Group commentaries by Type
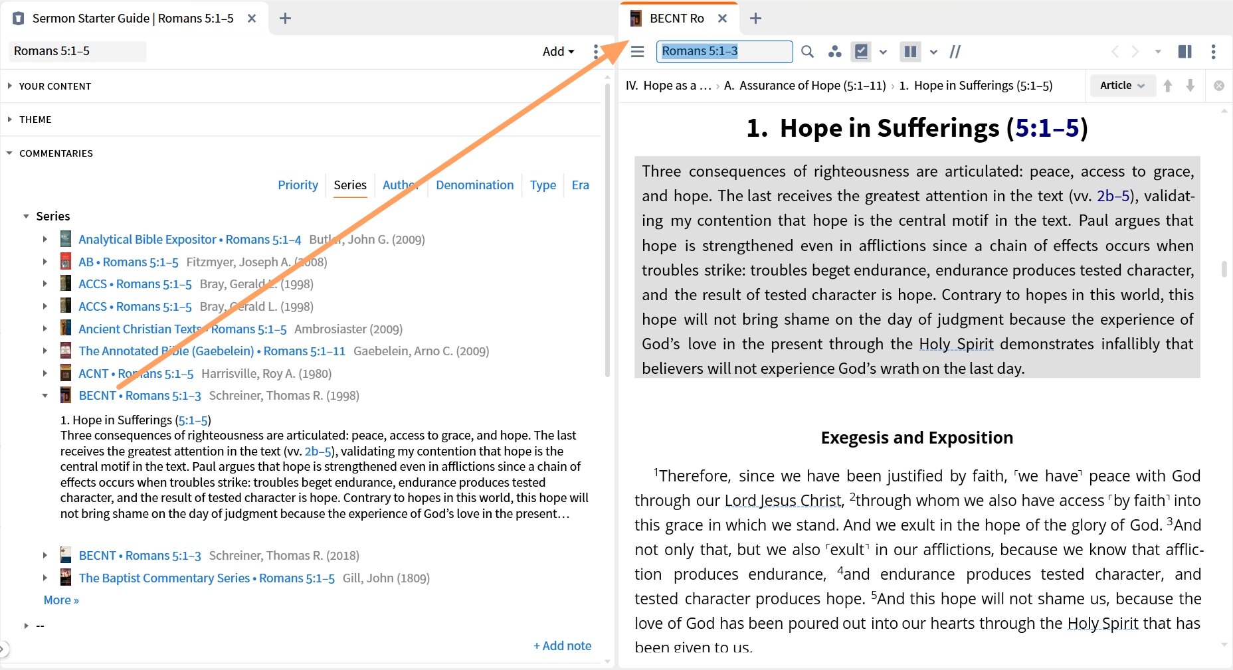 point(543,185)
